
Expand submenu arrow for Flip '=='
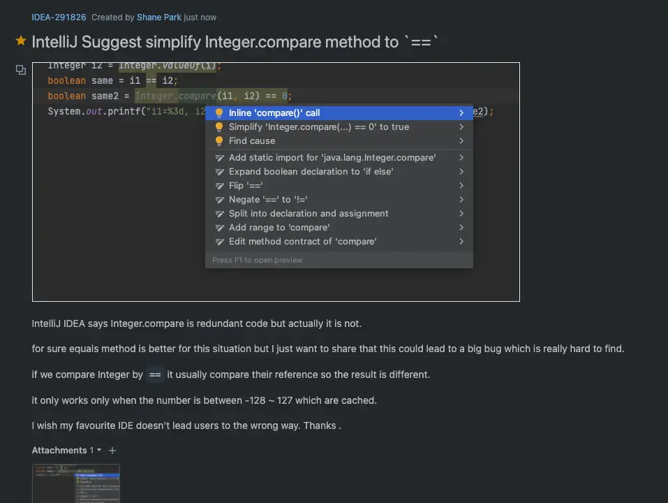tap(461, 186)
